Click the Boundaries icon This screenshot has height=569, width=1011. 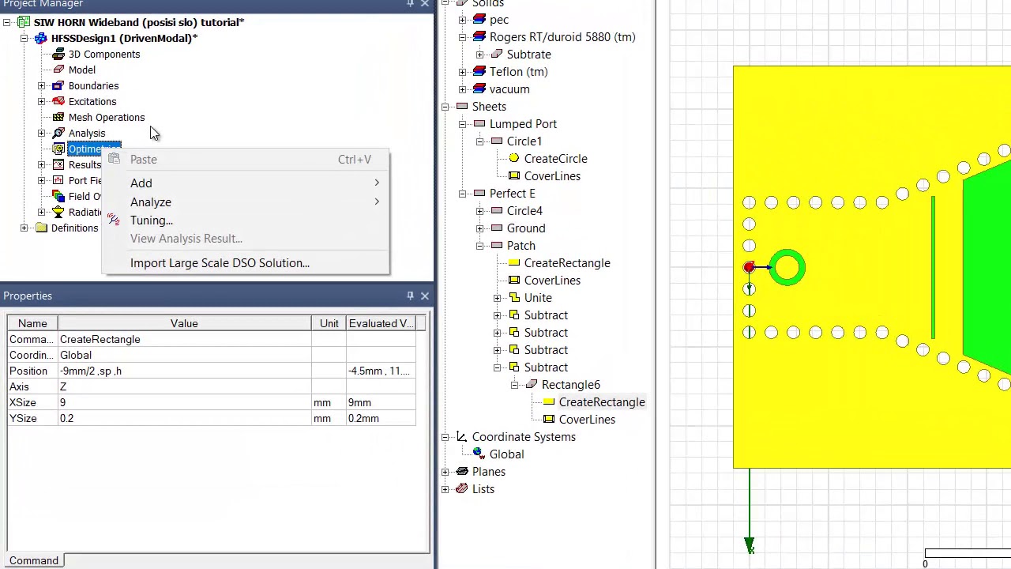58,85
